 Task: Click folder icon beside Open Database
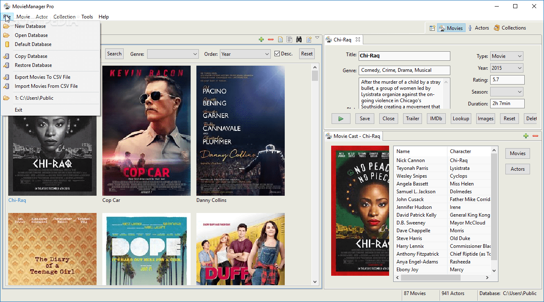[6, 35]
